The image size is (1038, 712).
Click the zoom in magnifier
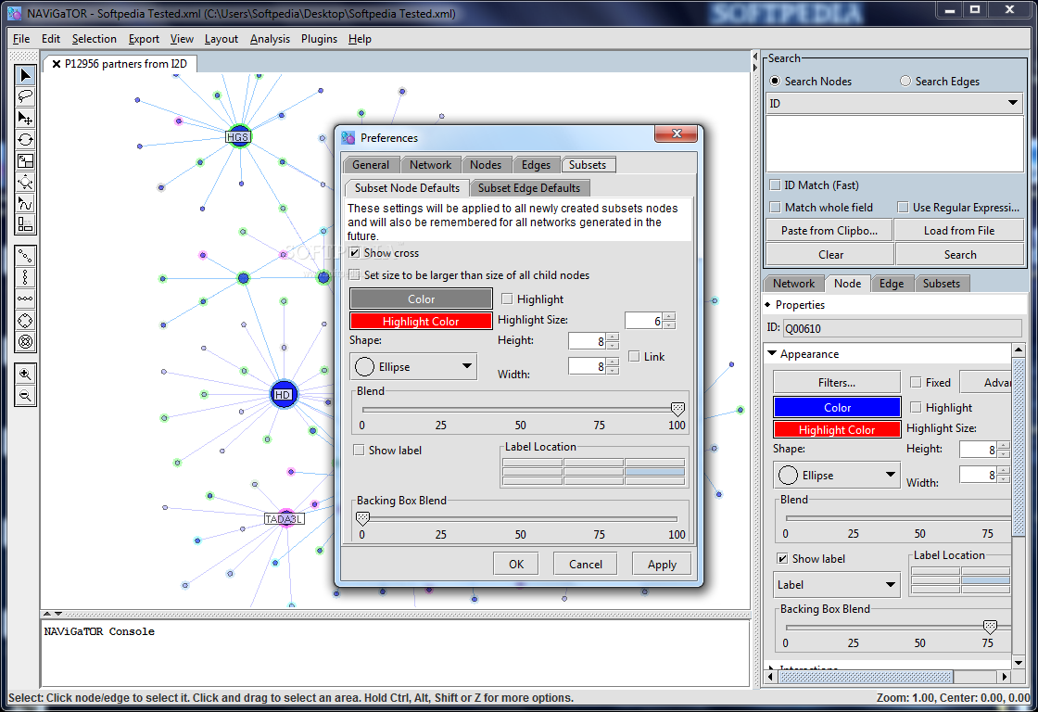tap(25, 375)
